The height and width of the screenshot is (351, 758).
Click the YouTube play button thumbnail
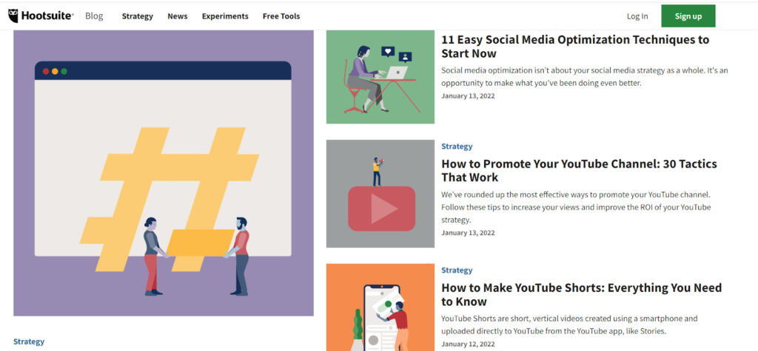point(380,194)
